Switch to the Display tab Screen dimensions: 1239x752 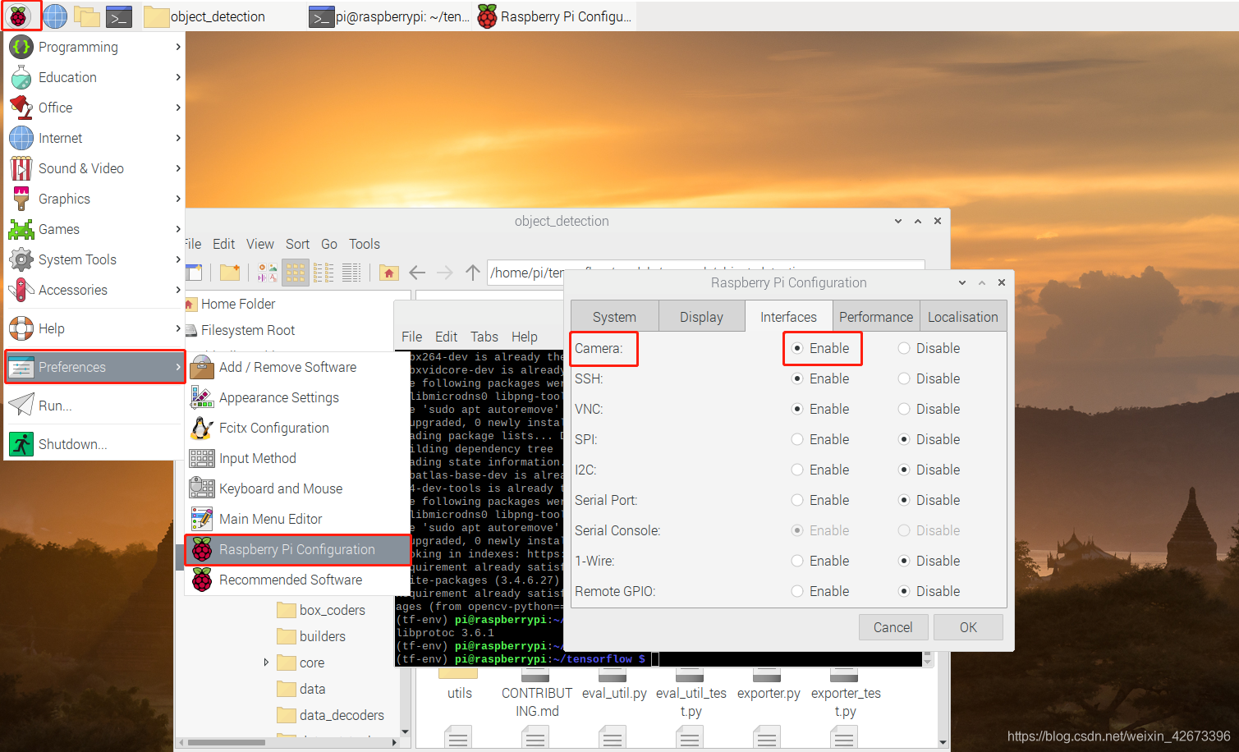tap(701, 317)
